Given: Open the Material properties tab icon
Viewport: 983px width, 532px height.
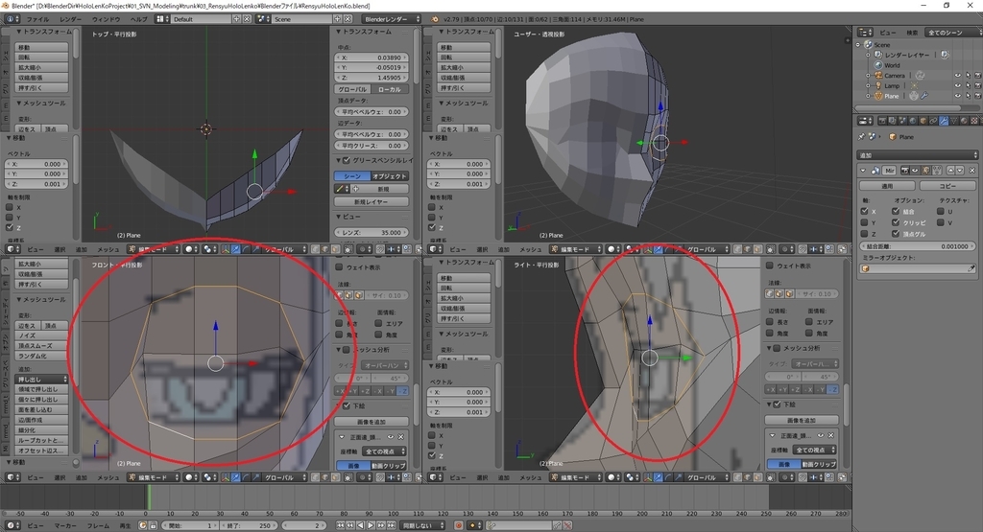Looking at the screenshot, I should (x=963, y=120).
